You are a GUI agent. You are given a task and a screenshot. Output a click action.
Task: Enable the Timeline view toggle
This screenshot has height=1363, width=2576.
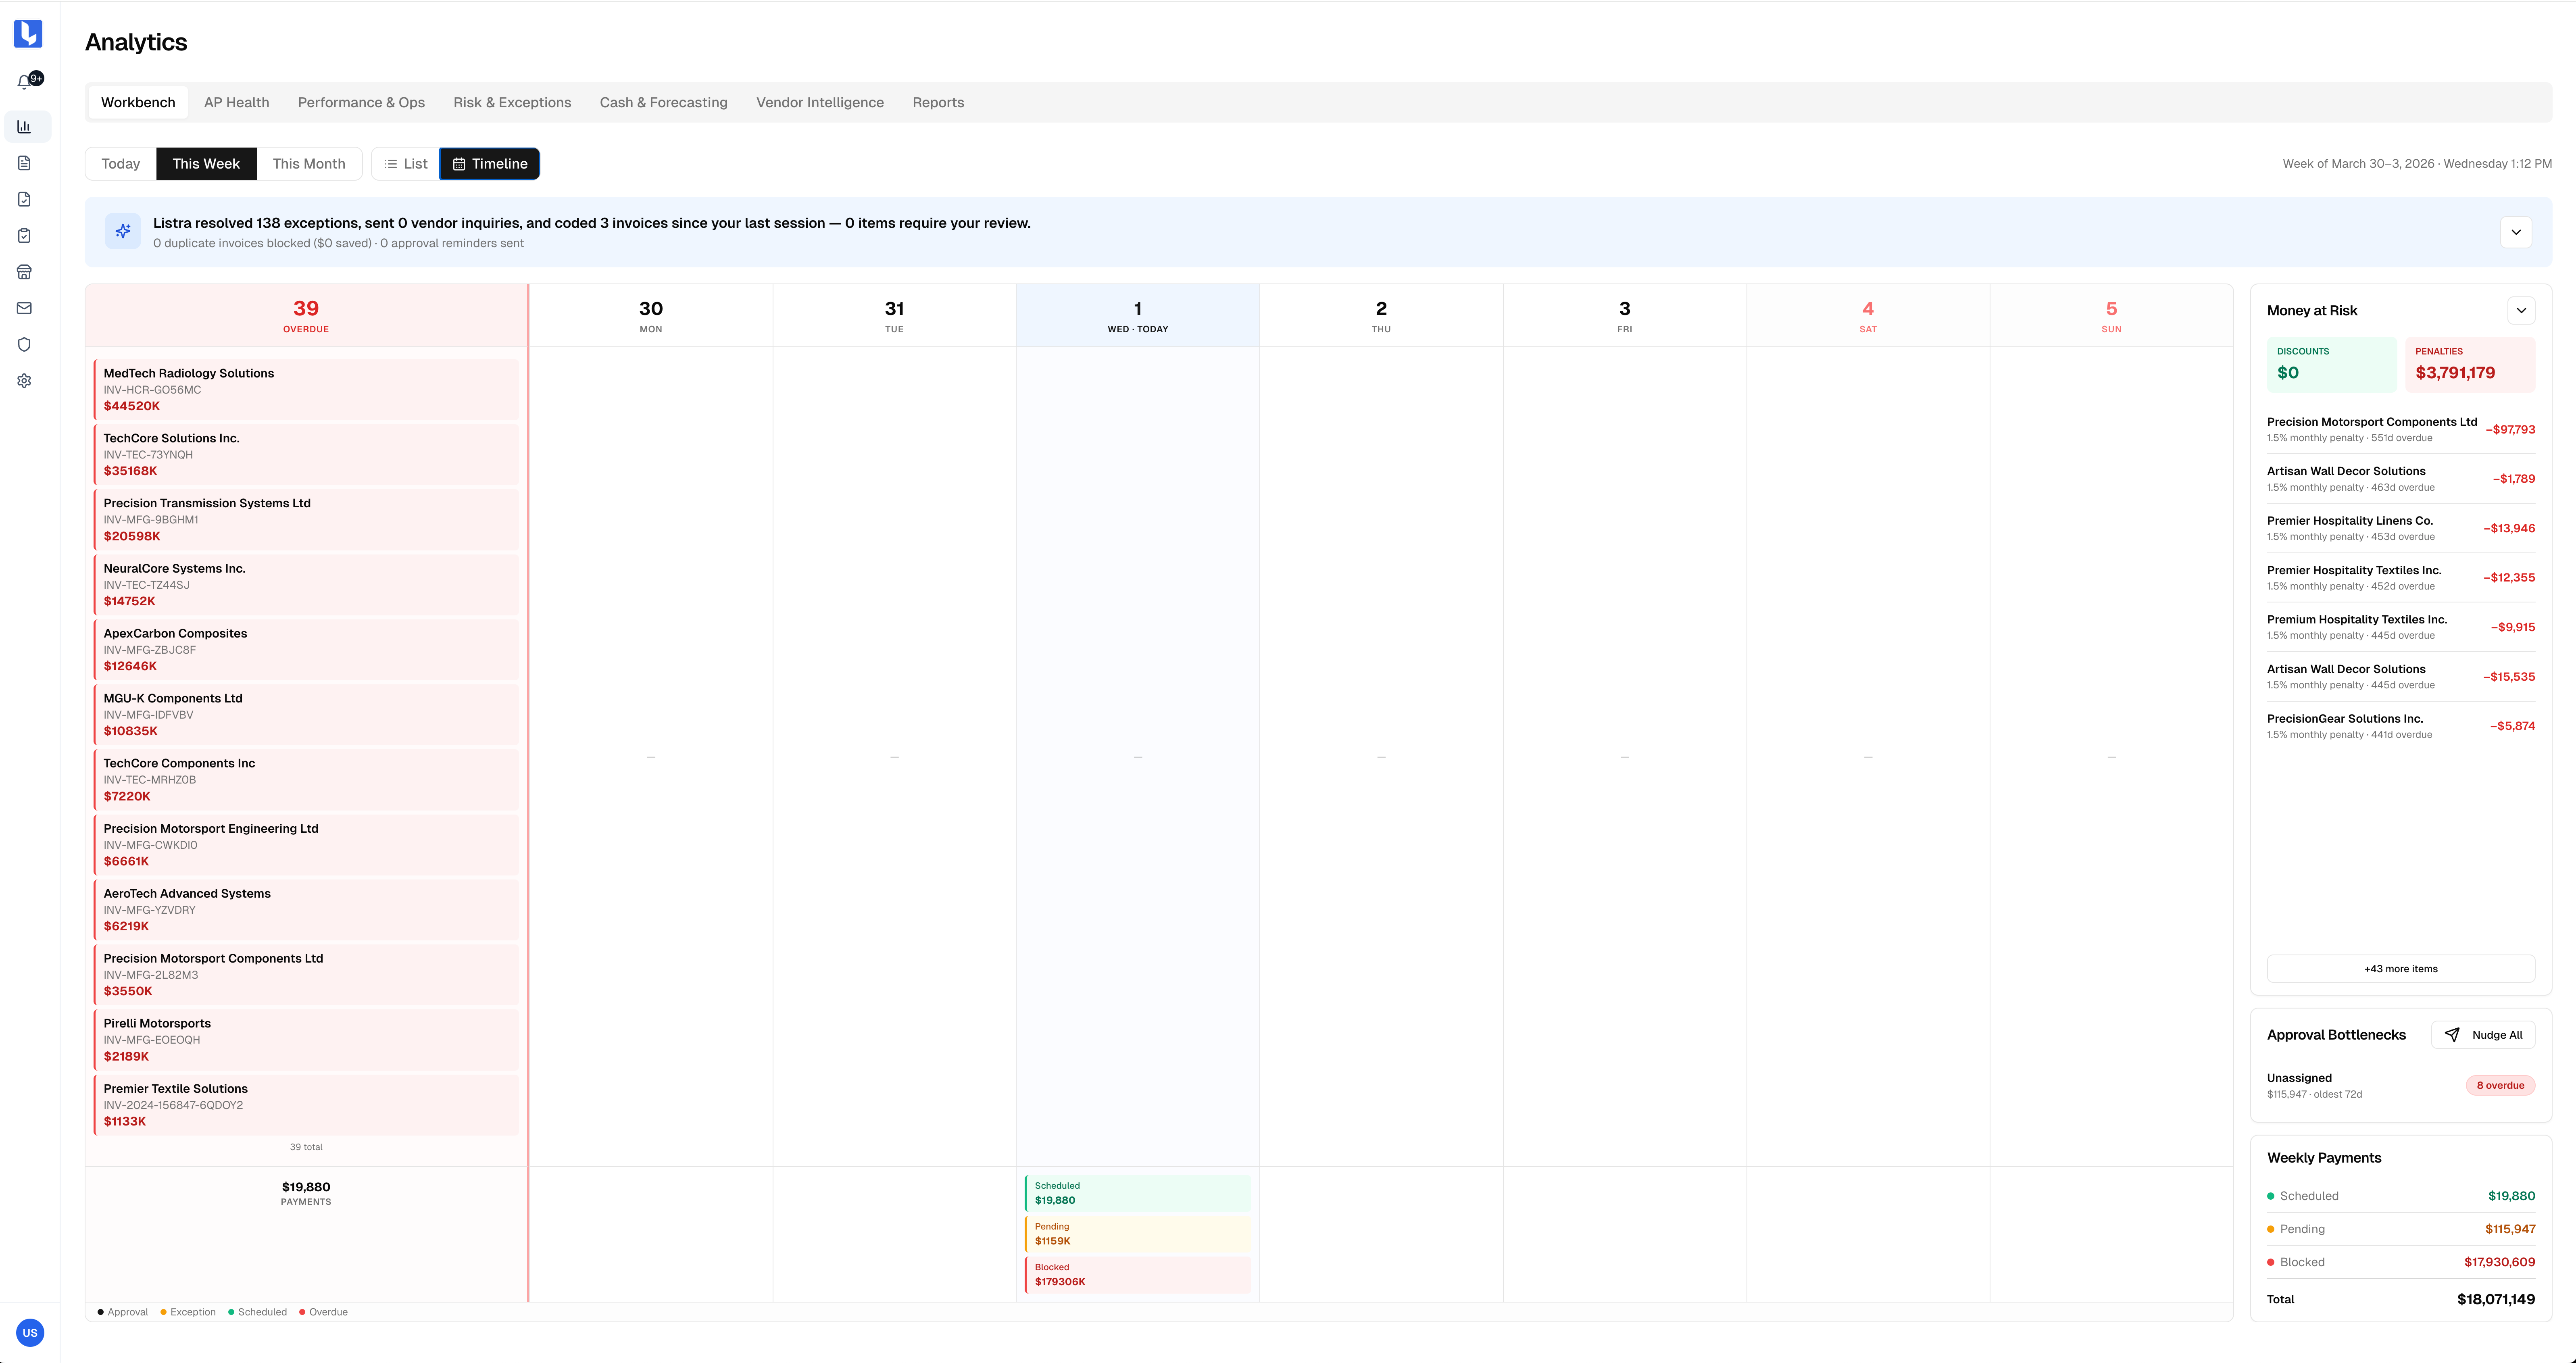point(489,163)
